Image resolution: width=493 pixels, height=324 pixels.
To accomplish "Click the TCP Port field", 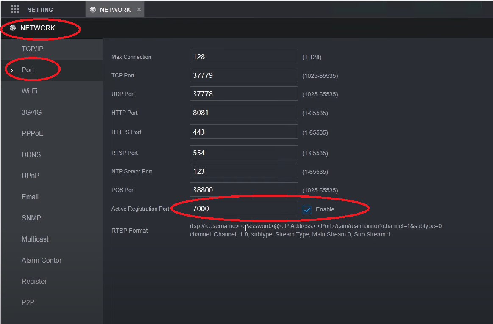I will [244, 75].
